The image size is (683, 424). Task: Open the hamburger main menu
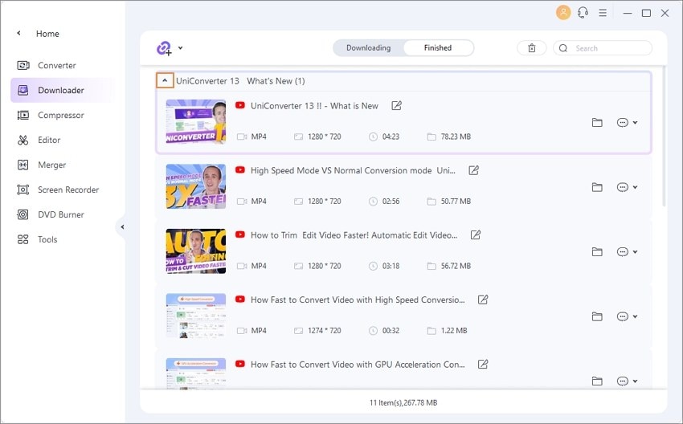[603, 13]
